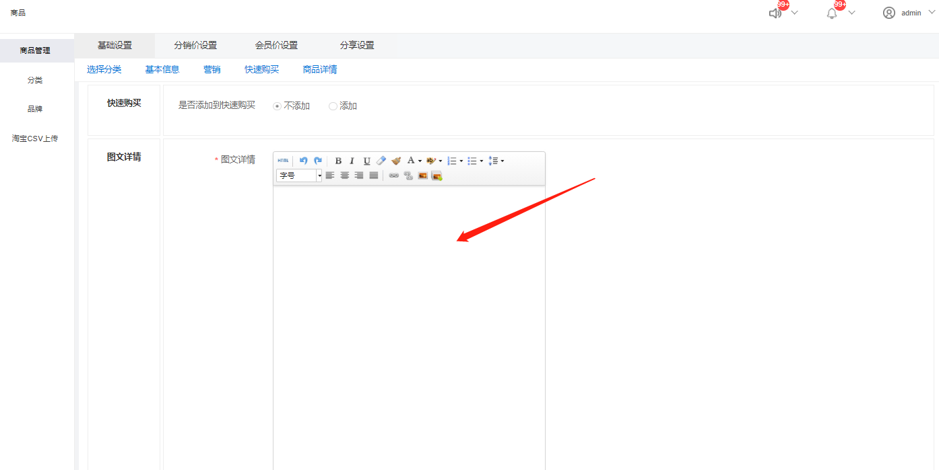The image size is (939, 470).
Task: Insert an unordered bullet list
Action: 472,161
